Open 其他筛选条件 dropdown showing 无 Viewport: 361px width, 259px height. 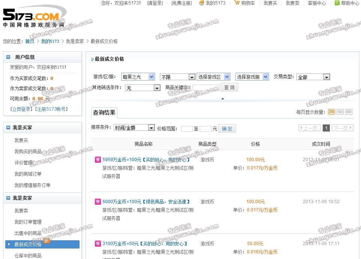143,88
